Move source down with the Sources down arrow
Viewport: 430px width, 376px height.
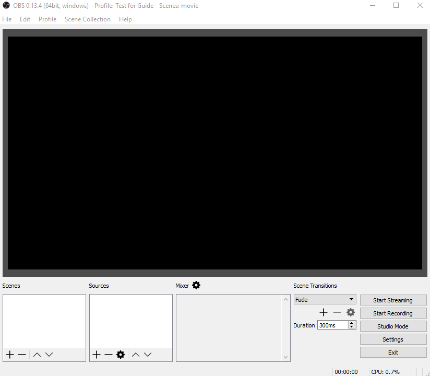(x=148, y=355)
